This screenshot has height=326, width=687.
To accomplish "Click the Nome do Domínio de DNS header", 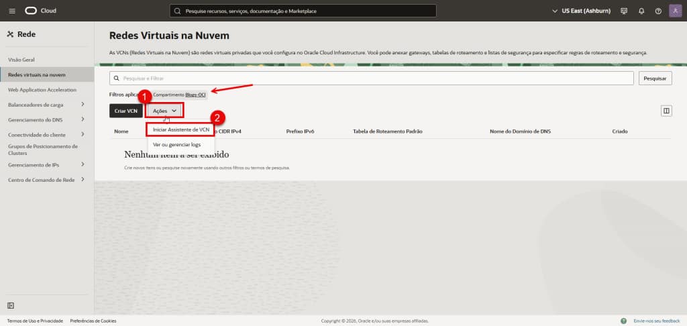I will (520, 131).
